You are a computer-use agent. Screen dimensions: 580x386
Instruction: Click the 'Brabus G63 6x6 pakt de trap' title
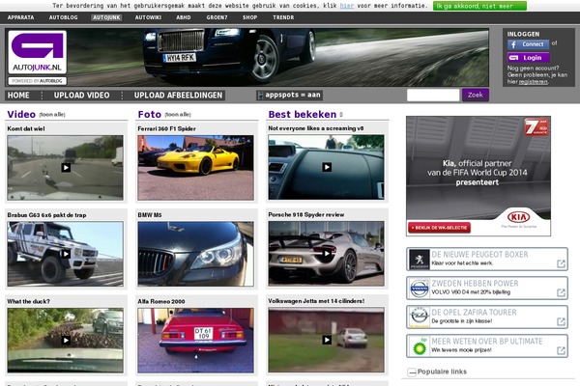tap(46, 215)
